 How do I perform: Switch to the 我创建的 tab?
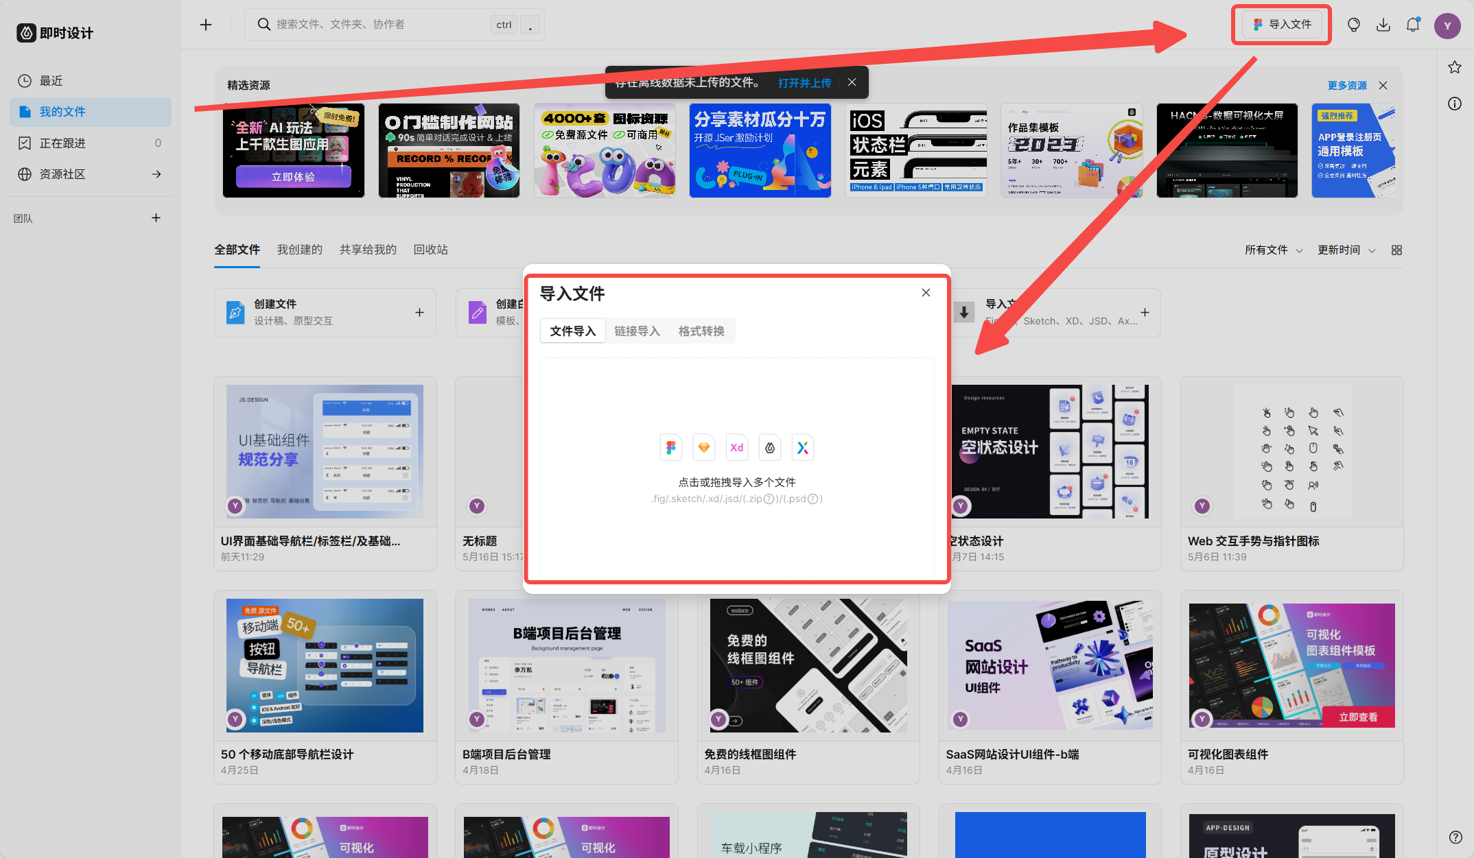[299, 250]
